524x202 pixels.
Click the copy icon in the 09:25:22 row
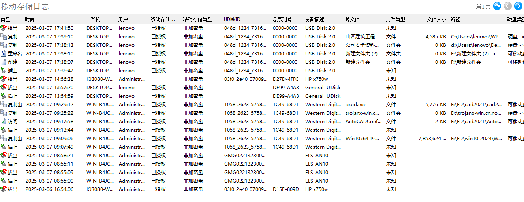pos(4,113)
